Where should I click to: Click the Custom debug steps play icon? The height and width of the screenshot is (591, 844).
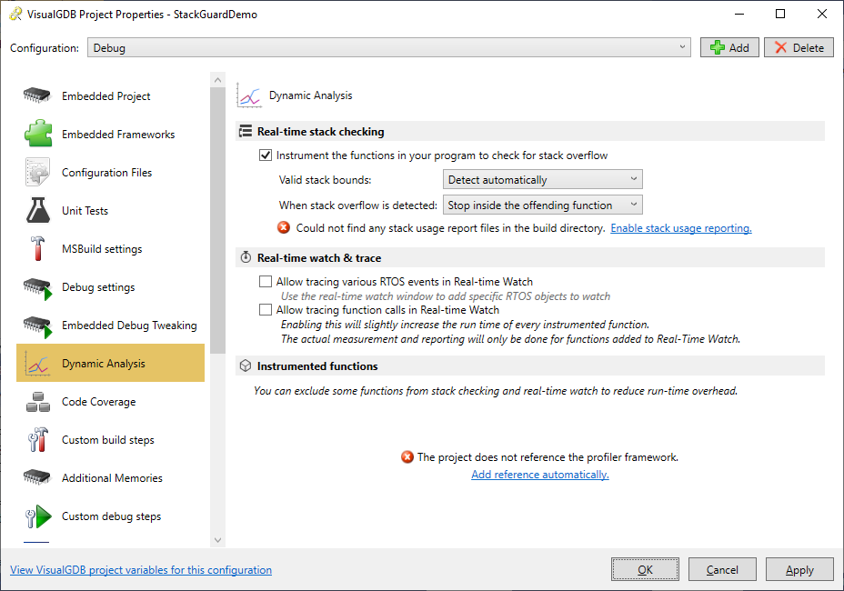[37, 516]
